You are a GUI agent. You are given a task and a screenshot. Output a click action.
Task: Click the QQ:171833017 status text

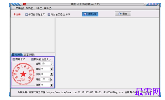pos(85,92)
